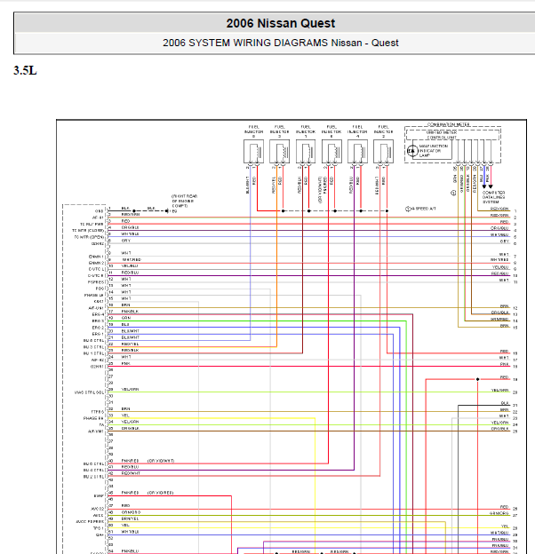Click the 'TC MTR (OPEN)' pin label
Screen dimensions: 535x554
[x=89, y=237]
